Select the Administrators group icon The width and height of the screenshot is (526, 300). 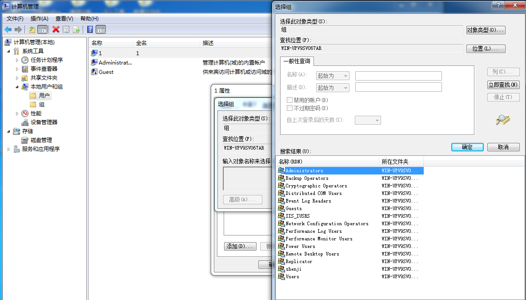coord(281,170)
